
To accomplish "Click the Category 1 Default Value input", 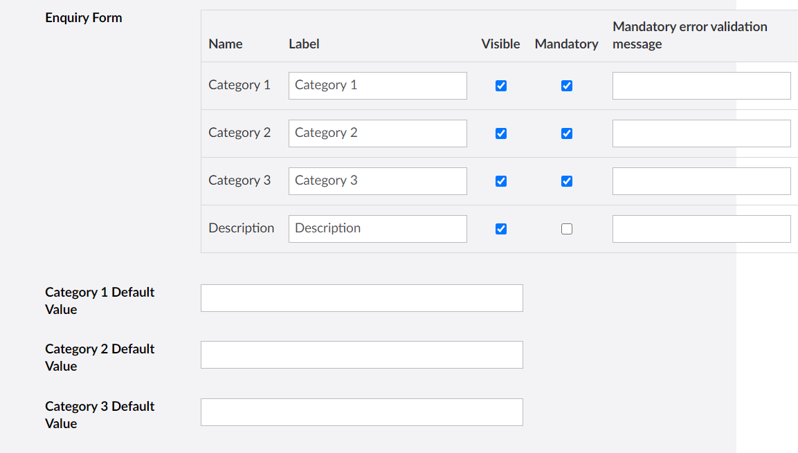I will pos(361,298).
